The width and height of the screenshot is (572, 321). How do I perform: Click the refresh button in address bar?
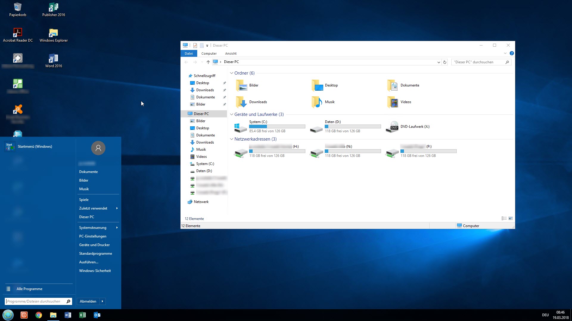(x=445, y=62)
